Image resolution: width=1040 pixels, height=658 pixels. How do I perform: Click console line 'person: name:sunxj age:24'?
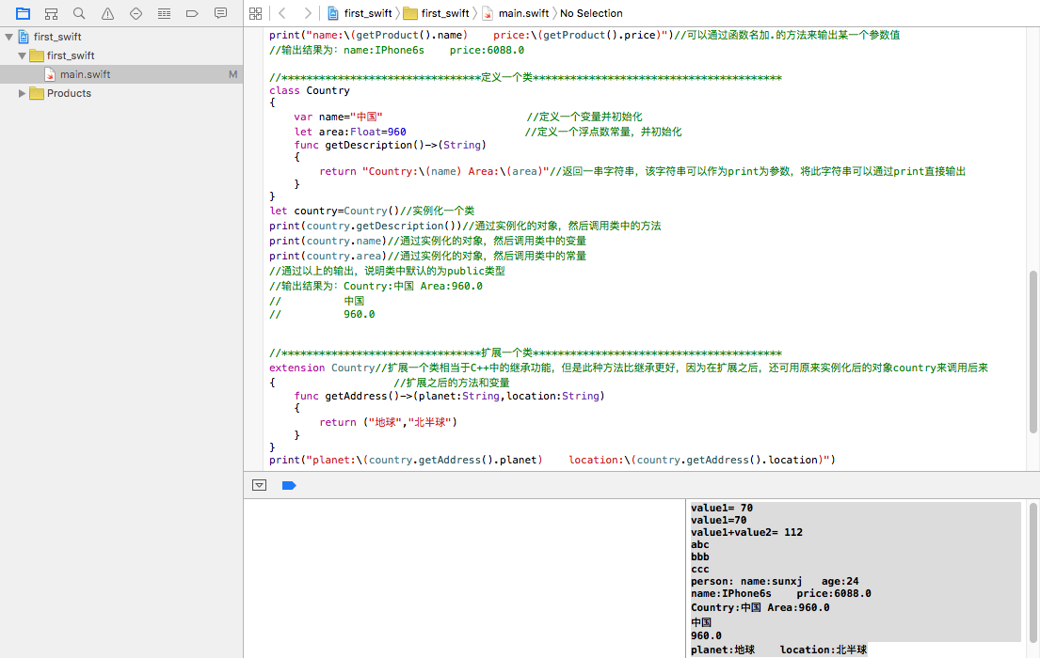click(774, 581)
